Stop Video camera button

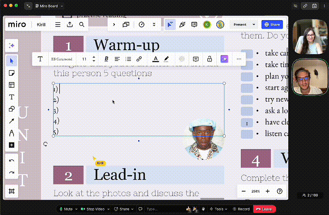(93, 209)
